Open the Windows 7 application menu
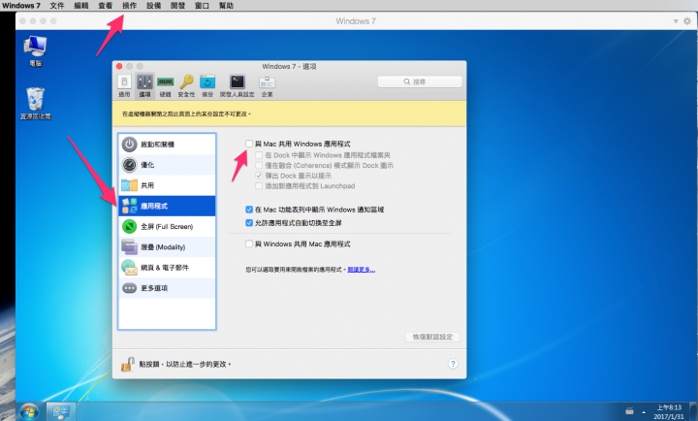The height and width of the screenshot is (421, 698). (x=21, y=6)
